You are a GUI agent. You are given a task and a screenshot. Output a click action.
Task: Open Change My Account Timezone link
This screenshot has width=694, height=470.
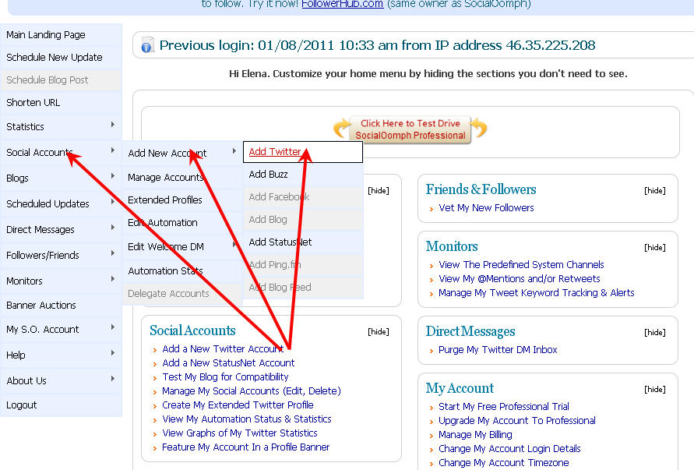point(504,463)
